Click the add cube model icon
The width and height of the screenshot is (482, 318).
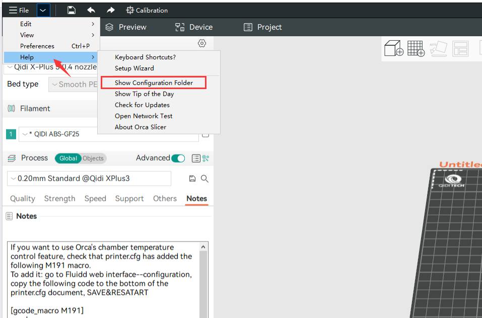coord(393,48)
